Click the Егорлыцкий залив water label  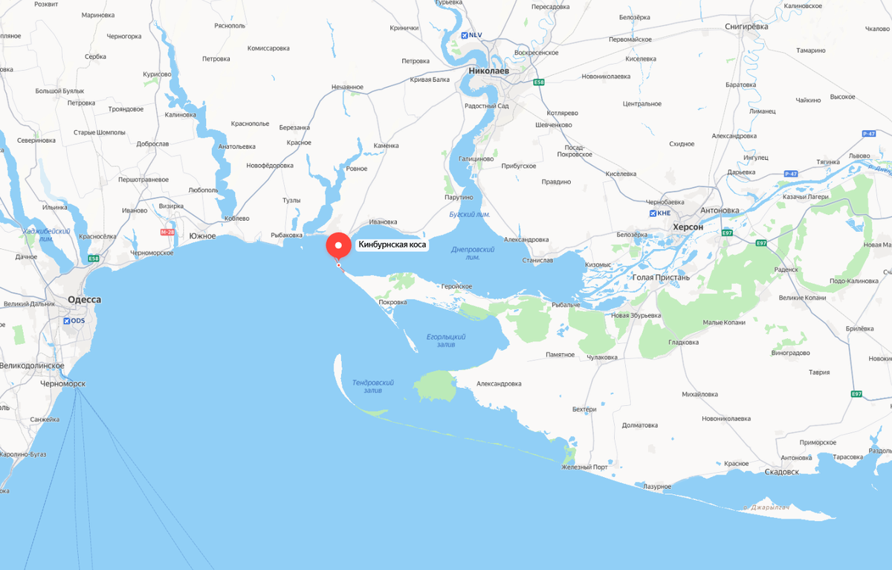coord(446,340)
